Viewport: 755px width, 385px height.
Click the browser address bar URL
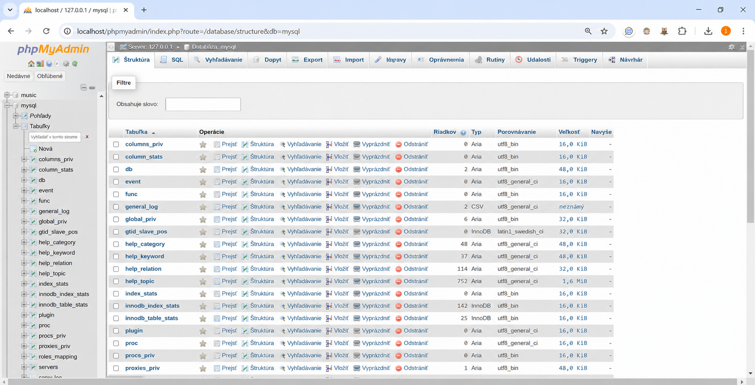[x=188, y=31]
